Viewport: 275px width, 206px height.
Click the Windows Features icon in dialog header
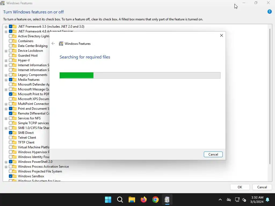coord(61,44)
